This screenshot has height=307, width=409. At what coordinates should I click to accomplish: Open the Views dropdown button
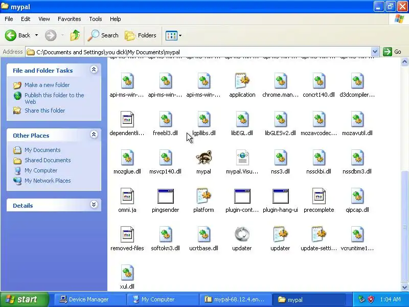click(x=173, y=35)
